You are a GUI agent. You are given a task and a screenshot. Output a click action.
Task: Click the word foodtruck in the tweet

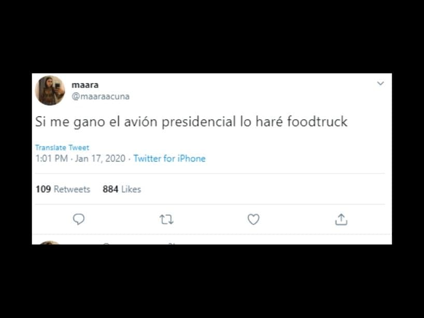click(x=317, y=121)
